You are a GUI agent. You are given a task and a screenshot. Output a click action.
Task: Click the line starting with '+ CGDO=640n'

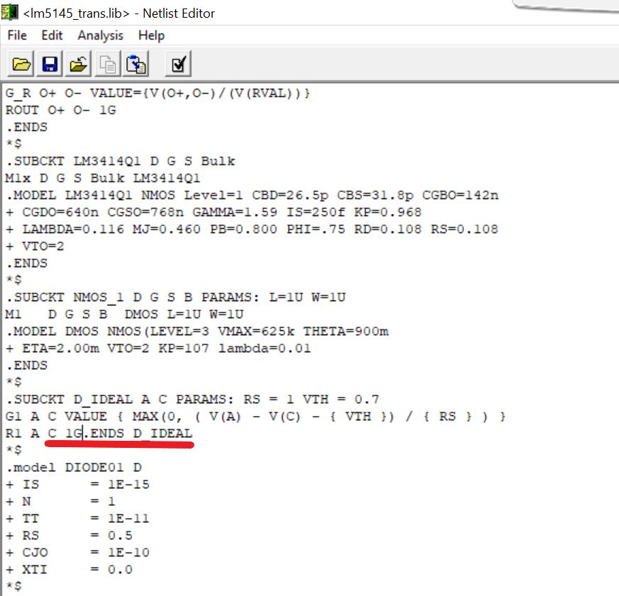(213, 212)
